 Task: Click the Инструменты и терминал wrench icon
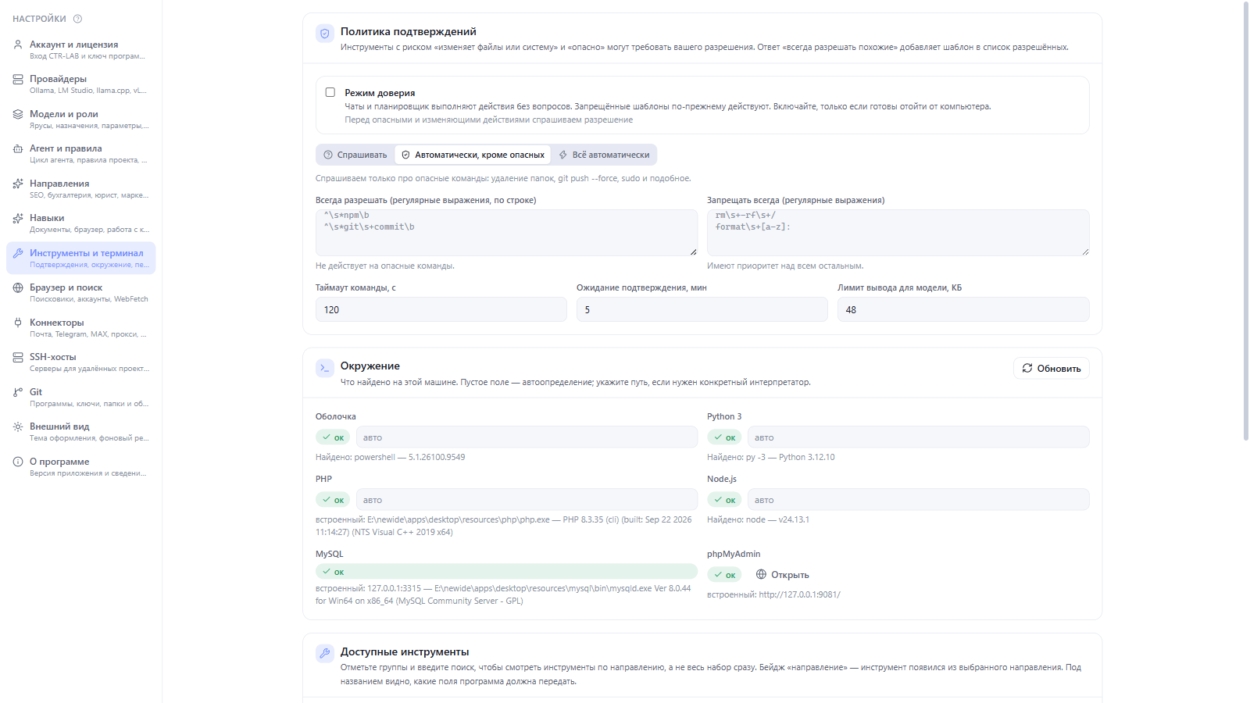click(x=18, y=253)
